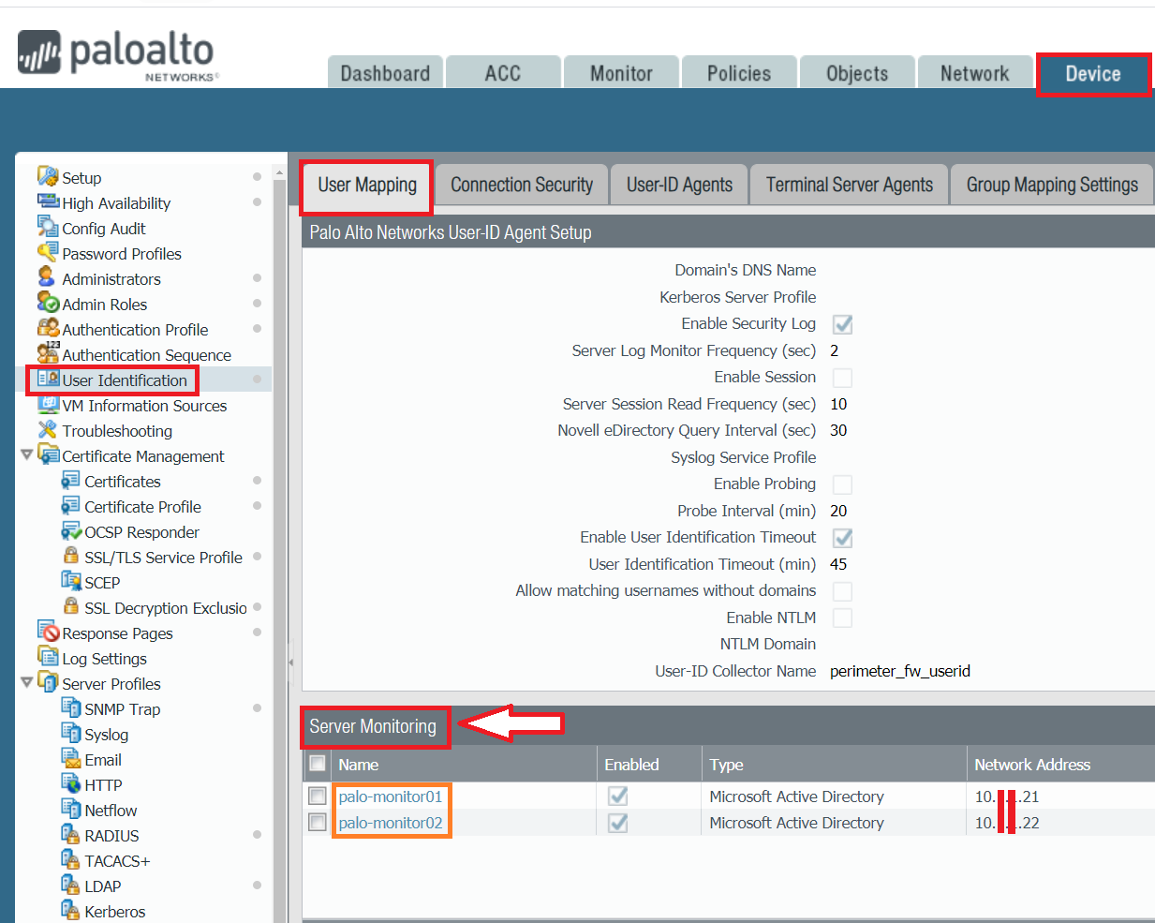The height and width of the screenshot is (923, 1155).
Task: Select the User Mapping tab
Action: pyautogui.click(x=367, y=185)
